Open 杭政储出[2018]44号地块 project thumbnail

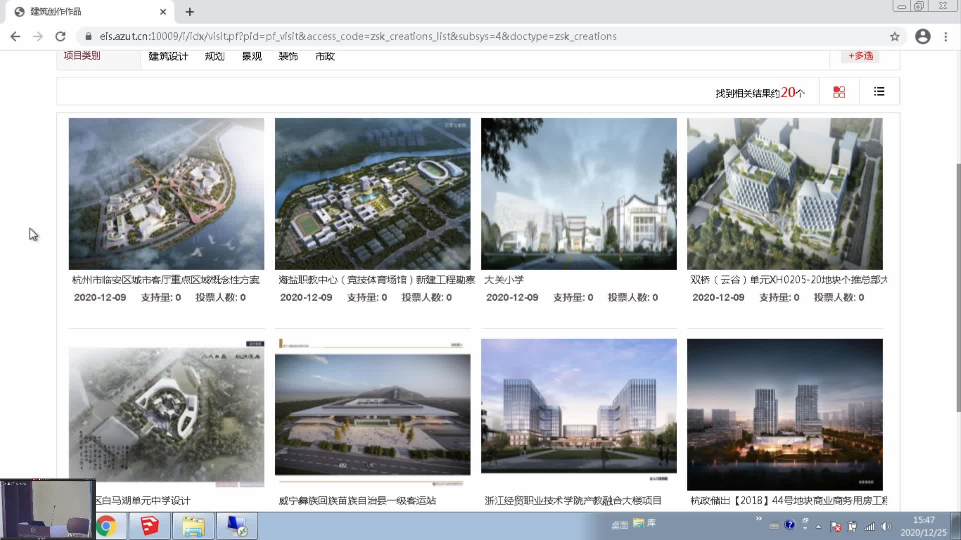785,414
